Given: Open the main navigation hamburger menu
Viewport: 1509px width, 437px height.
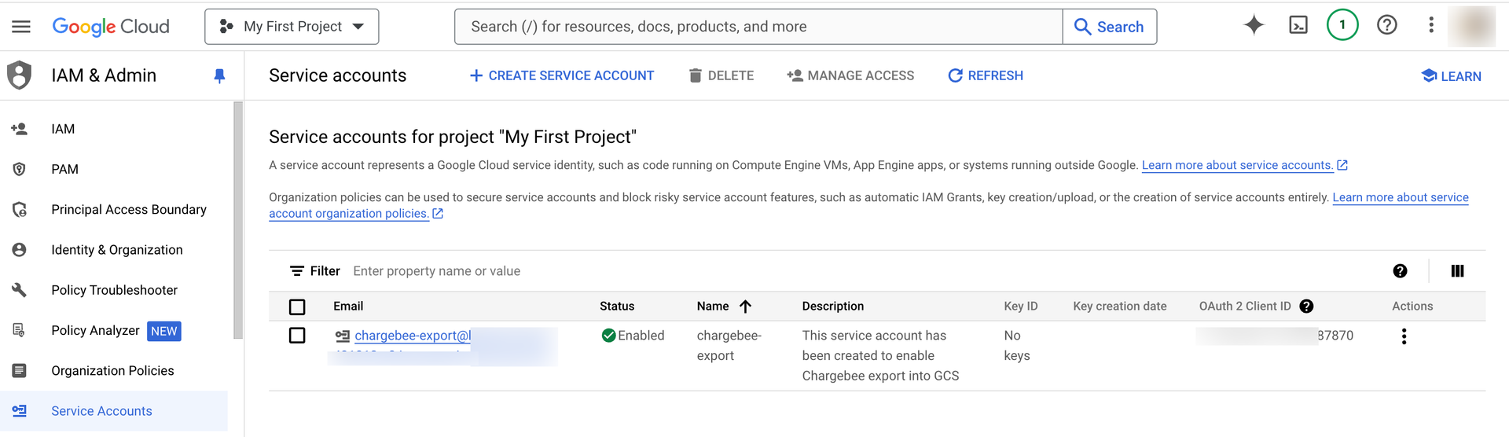Looking at the screenshot, I should pyautogui.click(x=21, y=27).
